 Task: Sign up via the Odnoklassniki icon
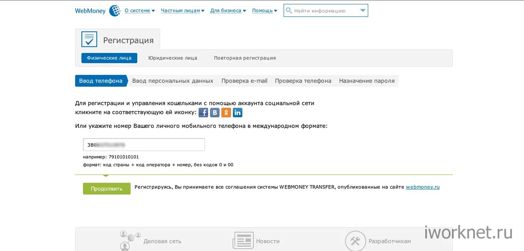pyautogui.click(x=226, y=113)
